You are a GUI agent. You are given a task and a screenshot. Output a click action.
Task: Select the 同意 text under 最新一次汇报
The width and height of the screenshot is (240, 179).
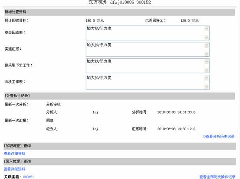(x=50, y=121)
